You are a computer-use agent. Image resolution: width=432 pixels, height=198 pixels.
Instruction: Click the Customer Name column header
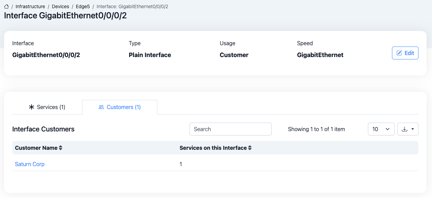36,148
